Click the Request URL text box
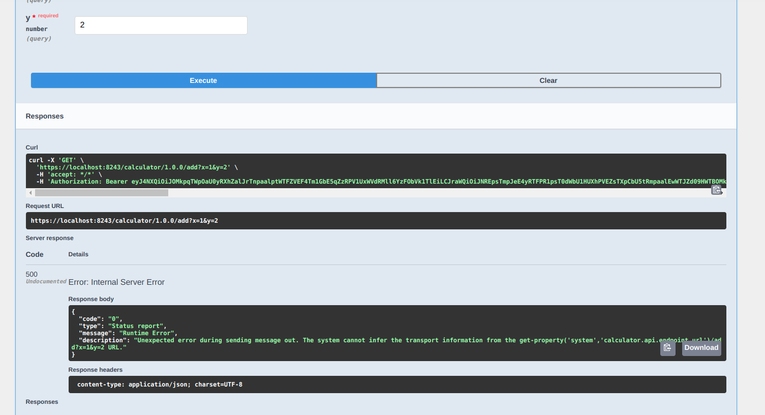Viewport: 765px width, 415px height. (376, 221)
